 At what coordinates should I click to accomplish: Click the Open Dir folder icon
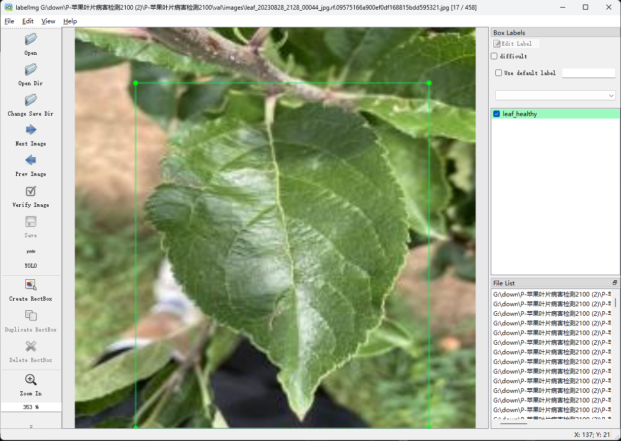(x=31, y=69)
